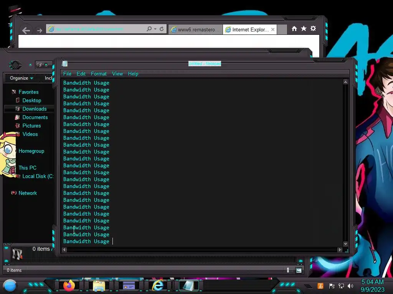
Task: Click Notepad horizontal scrollbar left arrow
Action: point(64,250)
